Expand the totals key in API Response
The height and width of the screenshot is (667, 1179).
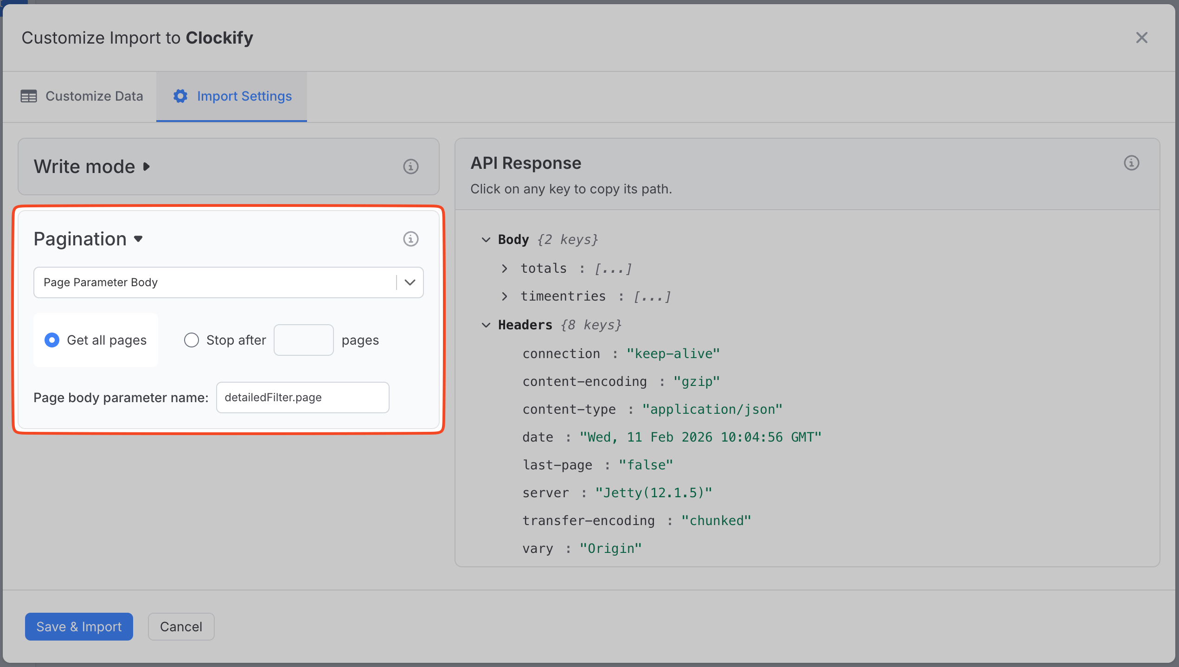504,268
